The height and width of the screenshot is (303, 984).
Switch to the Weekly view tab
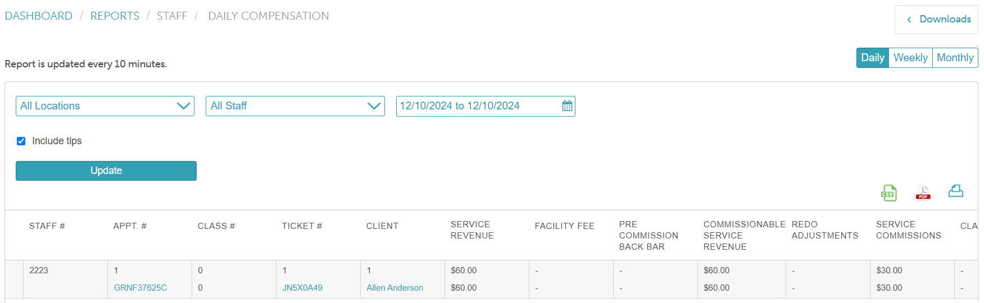[910, 58]
